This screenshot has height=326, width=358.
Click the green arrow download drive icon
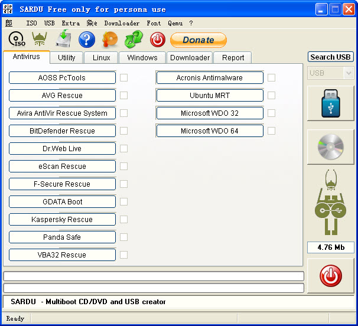pyautogui.click(x=63, y=40)
